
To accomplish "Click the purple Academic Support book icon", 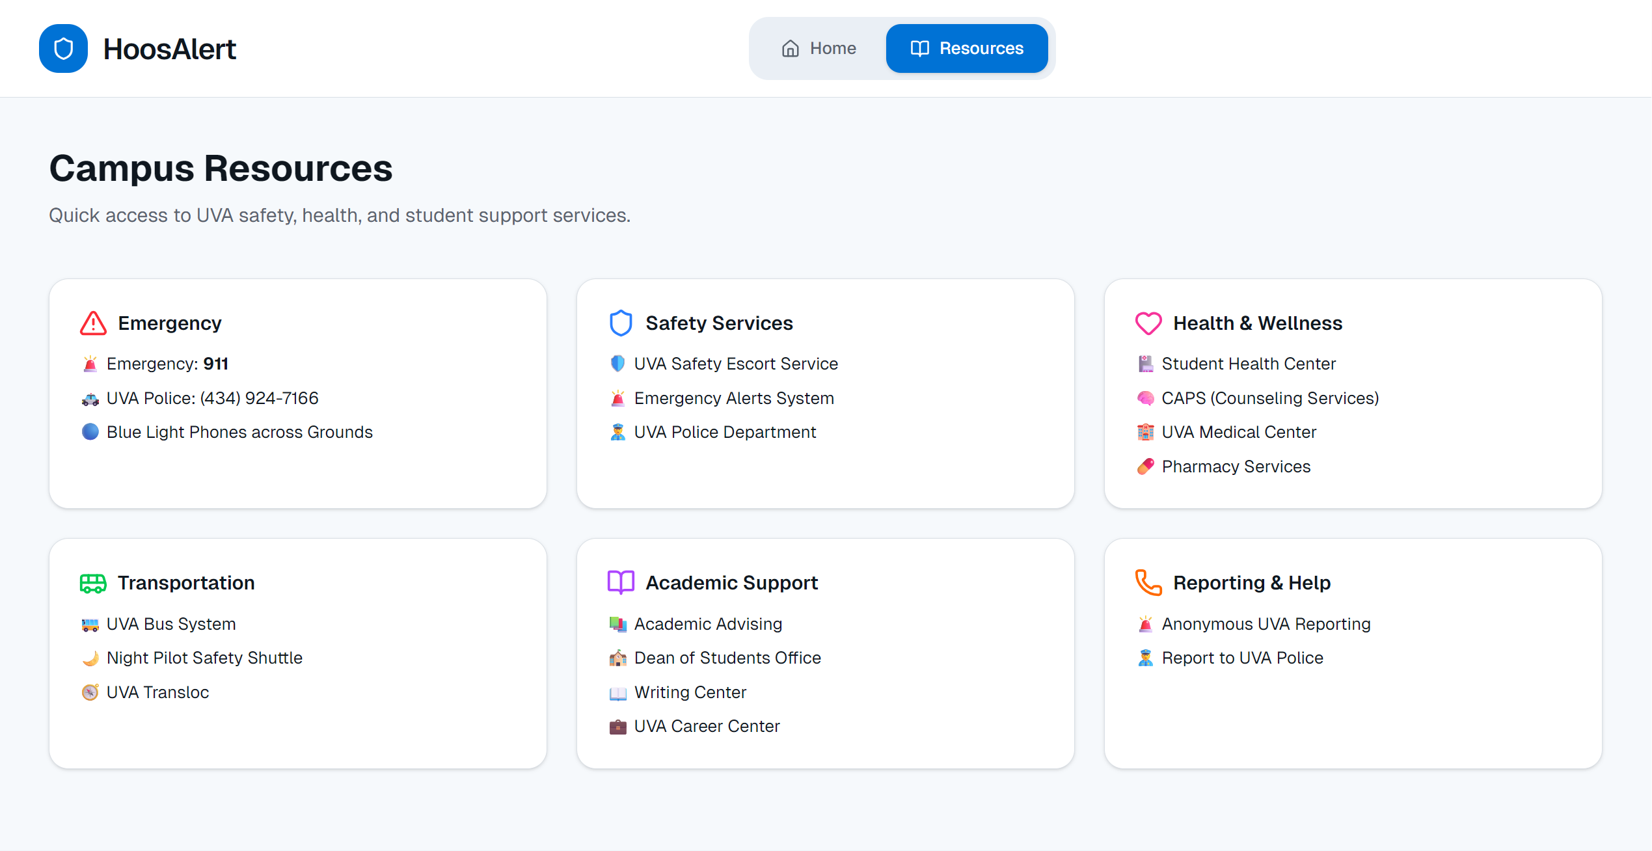I will click(x=621, y=583).
